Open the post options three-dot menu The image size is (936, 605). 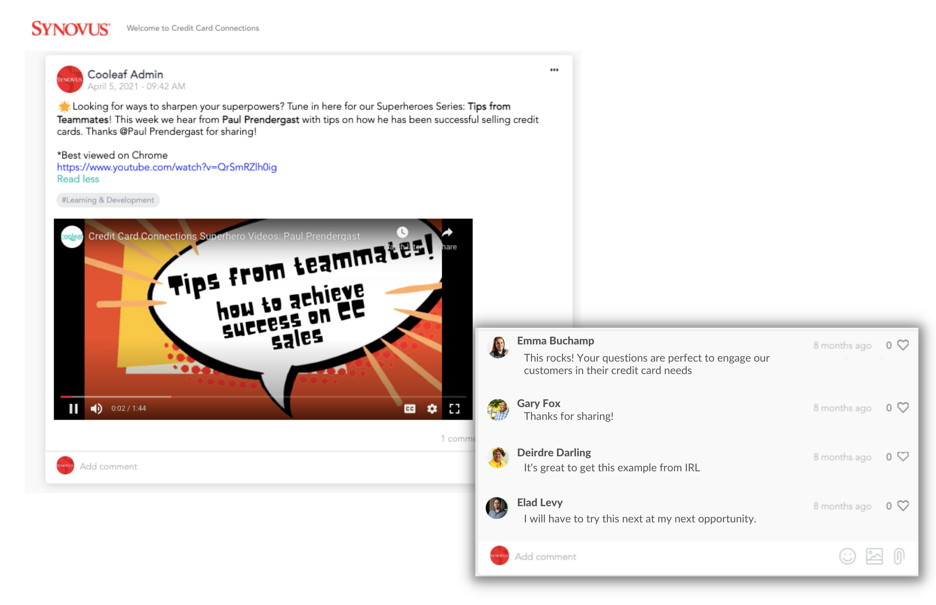tap(554, 70)
